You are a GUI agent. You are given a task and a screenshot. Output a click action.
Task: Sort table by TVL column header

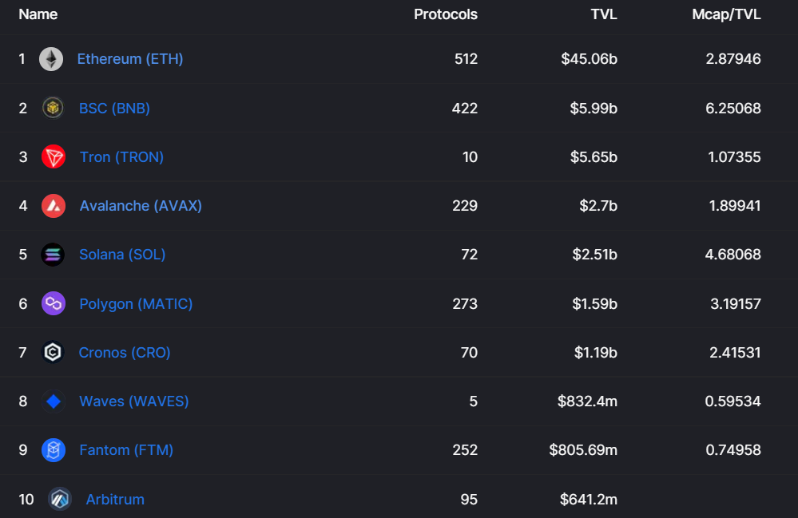click(x=604, y=14)
